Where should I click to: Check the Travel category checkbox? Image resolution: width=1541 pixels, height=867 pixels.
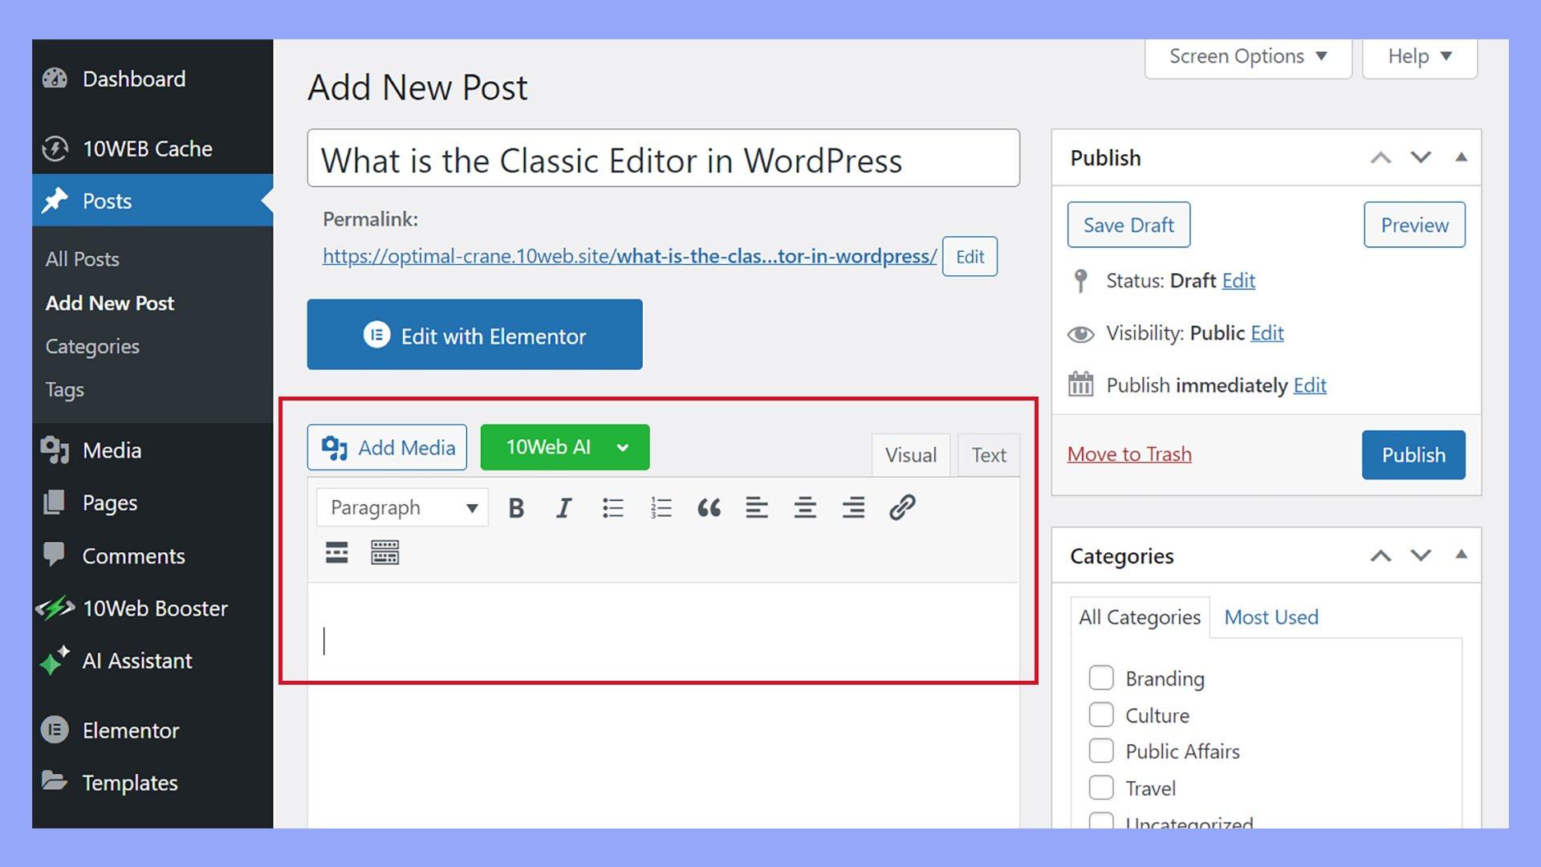[x=1101, y=788]
